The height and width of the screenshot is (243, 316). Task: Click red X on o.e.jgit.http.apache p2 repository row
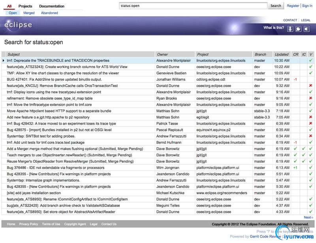point(311,117)
